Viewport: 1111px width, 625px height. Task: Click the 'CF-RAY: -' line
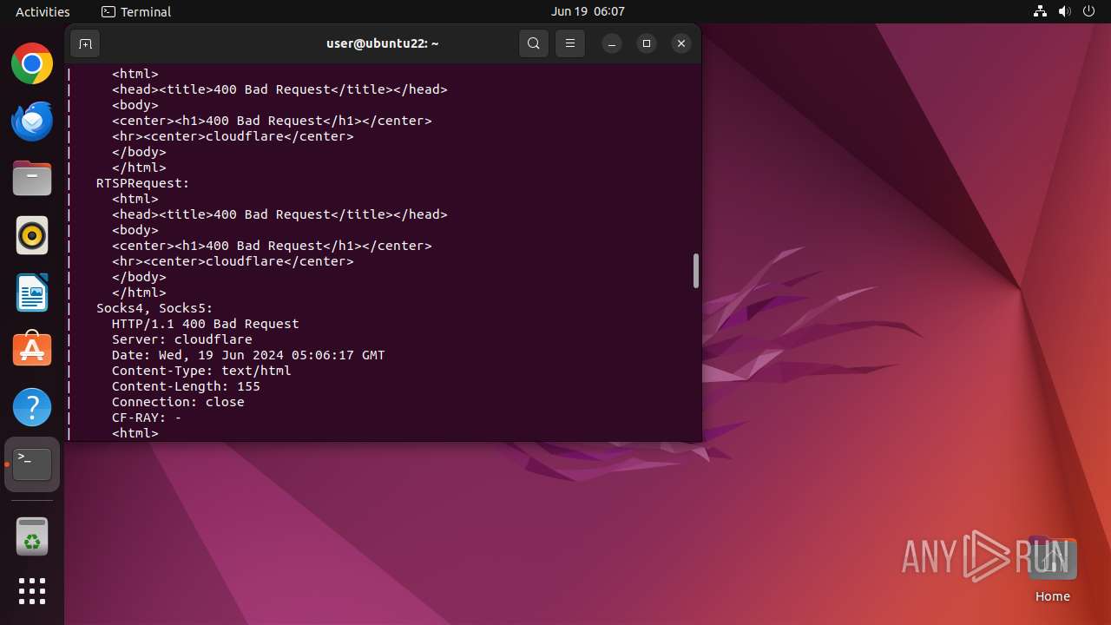tap(147, 418)
